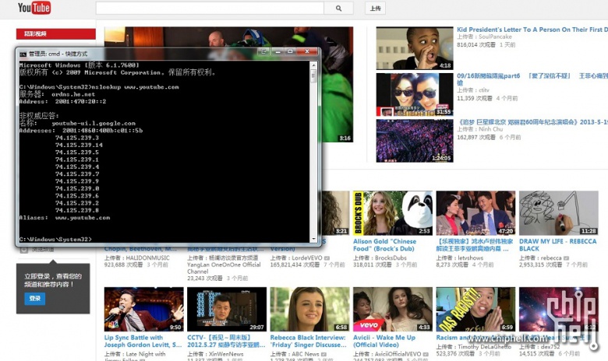Open the 6:12 nebula video thumbnail
Image resolution: width=608 pixels, height=361 pixels.
point(559,309)
